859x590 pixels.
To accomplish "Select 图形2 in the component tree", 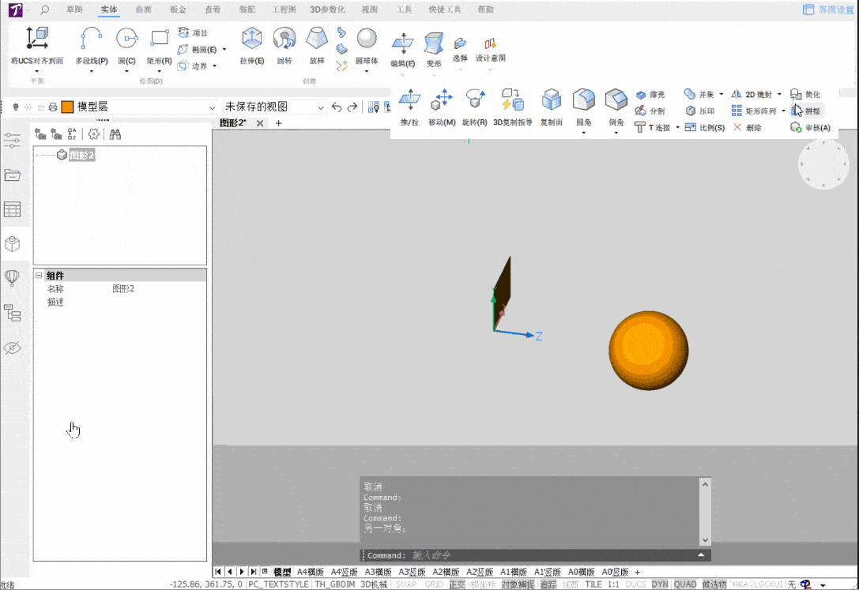I will 81,156.
